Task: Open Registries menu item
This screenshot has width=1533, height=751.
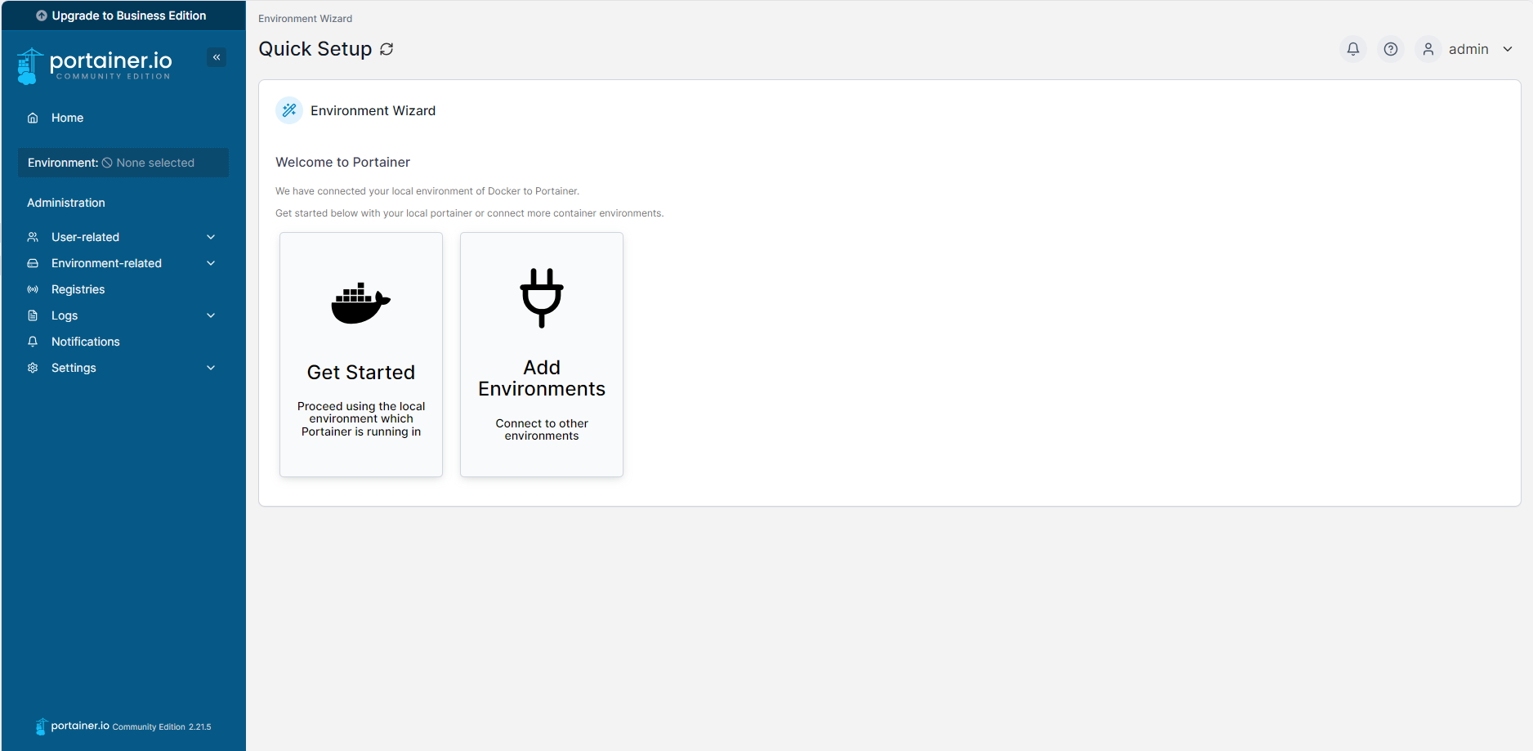Action: coord(123,289)
